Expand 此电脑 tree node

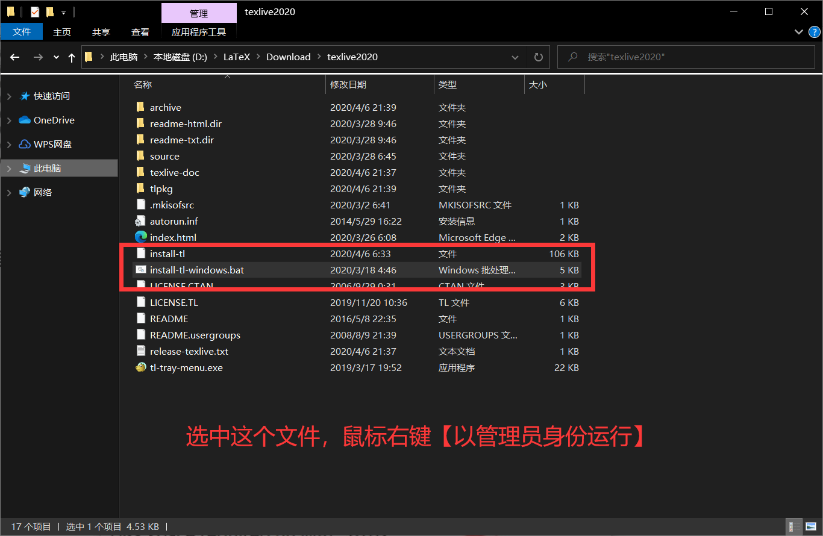tap(9, 169)
